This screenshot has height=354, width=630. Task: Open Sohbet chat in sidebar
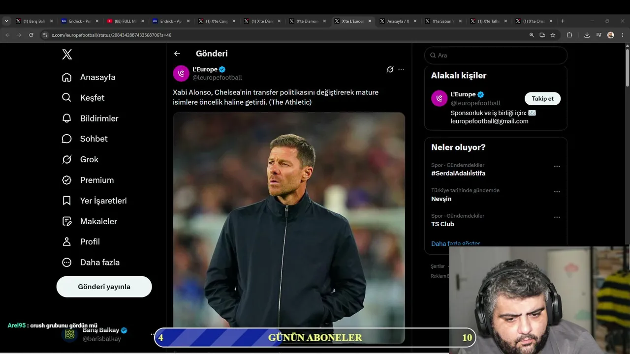point(85,139)
